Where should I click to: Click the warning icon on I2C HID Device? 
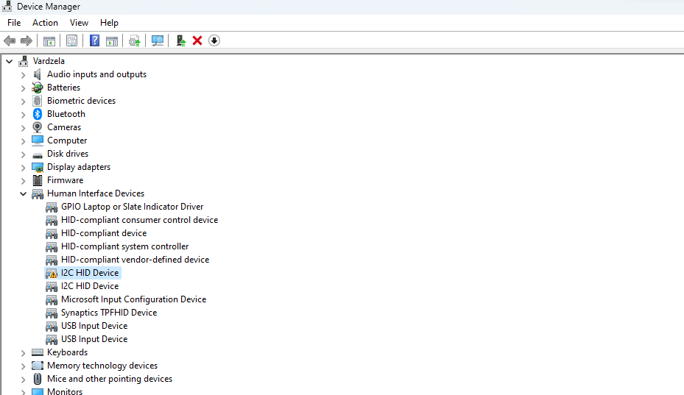click(x=52, y=274)
